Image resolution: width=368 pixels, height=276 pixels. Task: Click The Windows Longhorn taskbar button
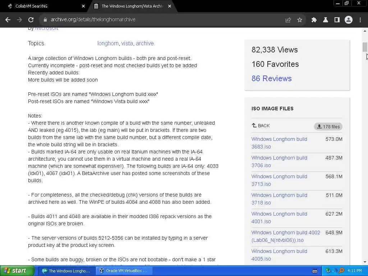[66, 271]
